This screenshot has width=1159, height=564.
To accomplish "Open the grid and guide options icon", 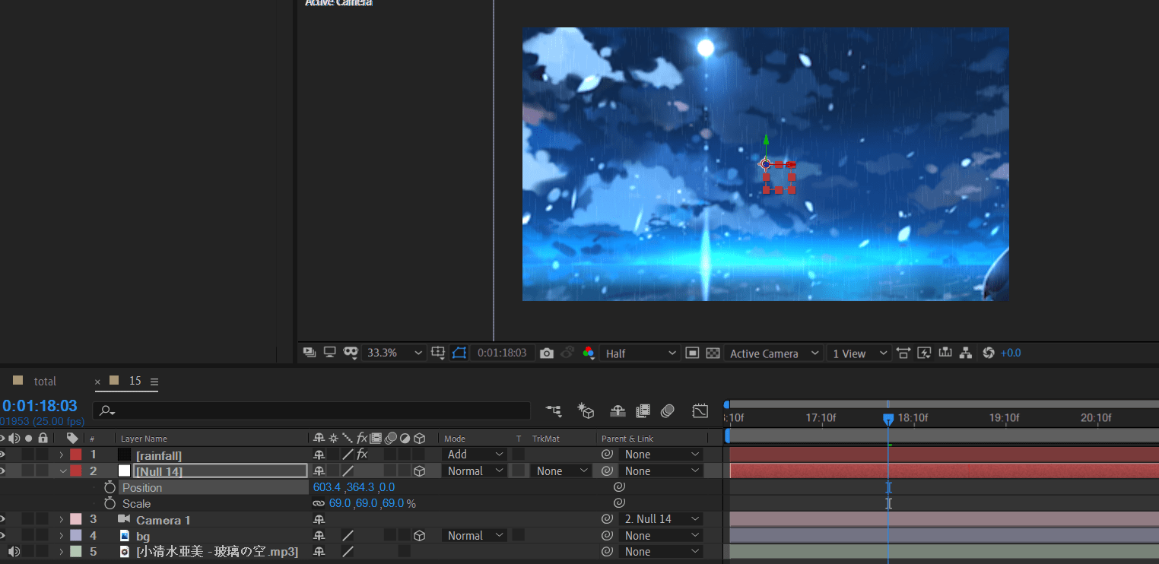I will [438, 353].
